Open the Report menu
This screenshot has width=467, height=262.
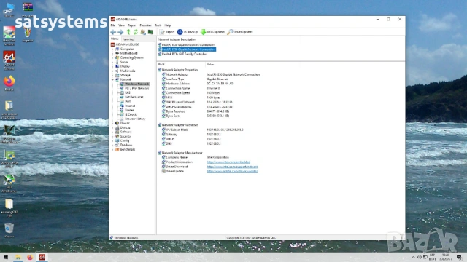pyautogui.click(x=132, y=25)
